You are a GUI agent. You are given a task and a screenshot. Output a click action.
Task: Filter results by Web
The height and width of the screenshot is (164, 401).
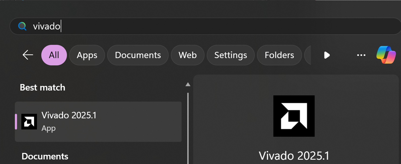point(188,55)
